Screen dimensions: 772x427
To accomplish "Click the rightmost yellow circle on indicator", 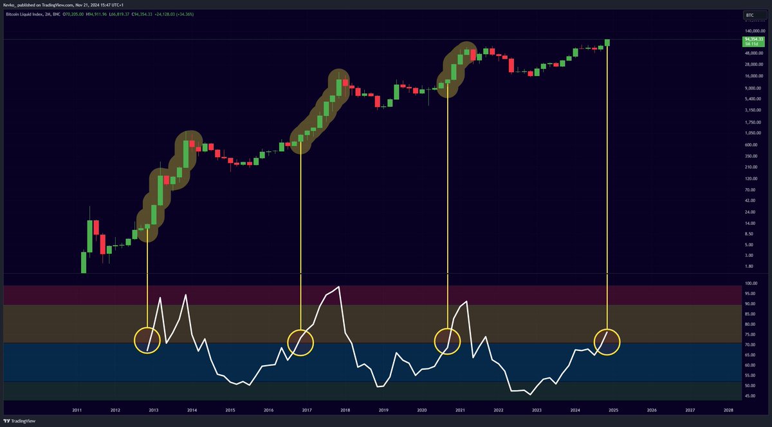I will click(x=605, y=342).
